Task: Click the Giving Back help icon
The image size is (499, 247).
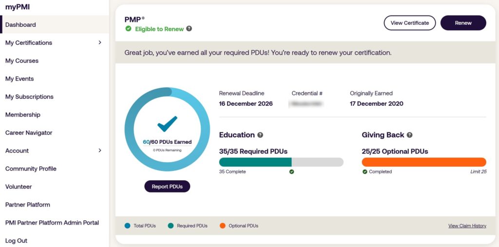Action: click(409, 135)
